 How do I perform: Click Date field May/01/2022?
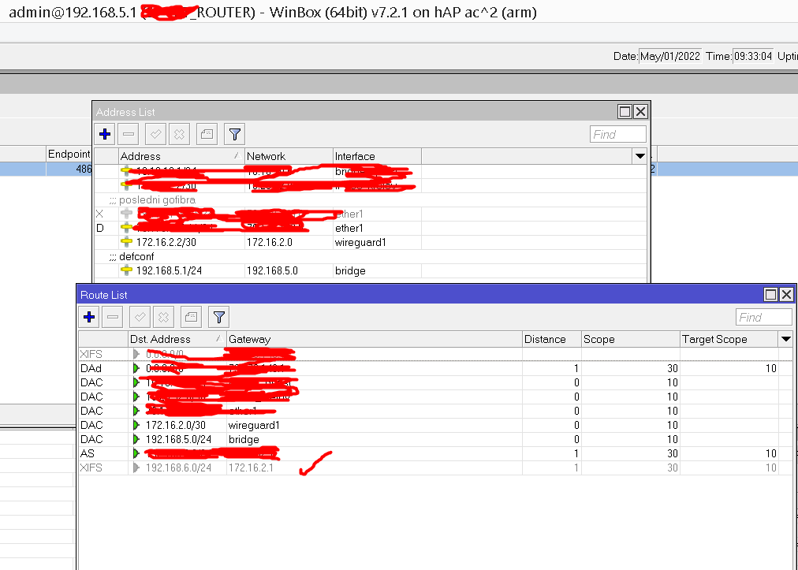669,56
